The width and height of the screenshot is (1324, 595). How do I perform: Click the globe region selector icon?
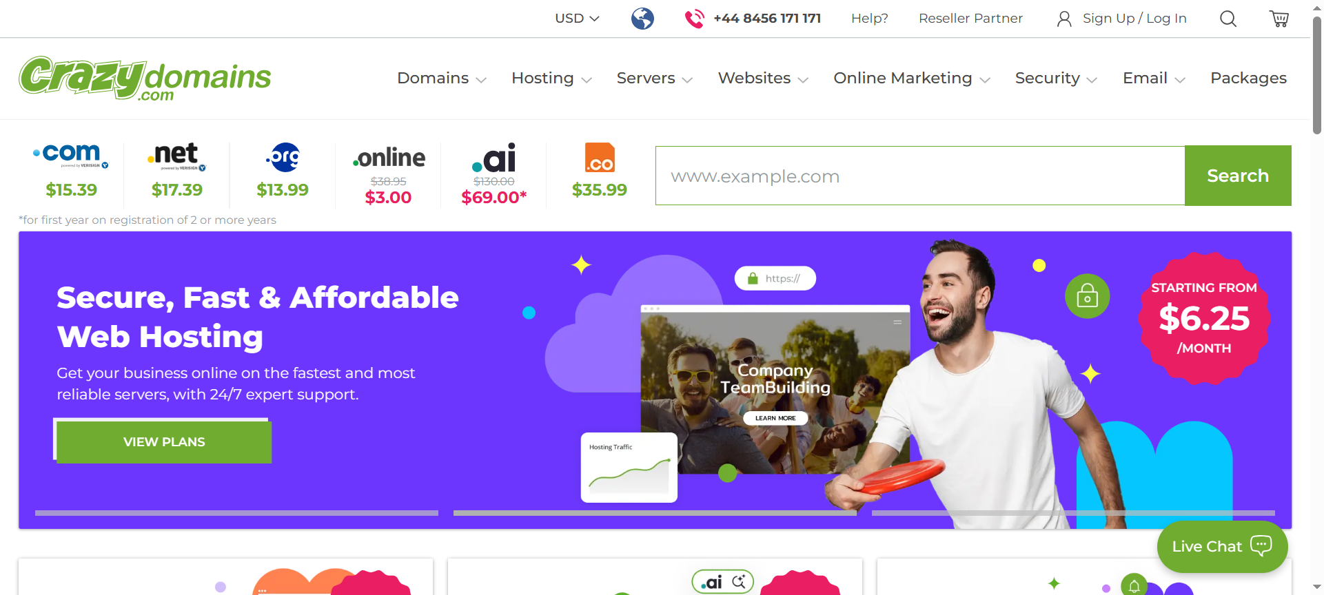click(x=642, y=19)
